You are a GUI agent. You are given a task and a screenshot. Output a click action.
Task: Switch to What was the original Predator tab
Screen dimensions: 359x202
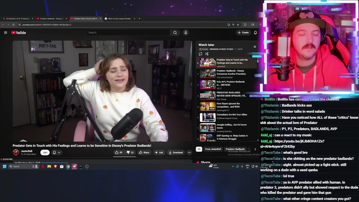[x=120, y=19]
